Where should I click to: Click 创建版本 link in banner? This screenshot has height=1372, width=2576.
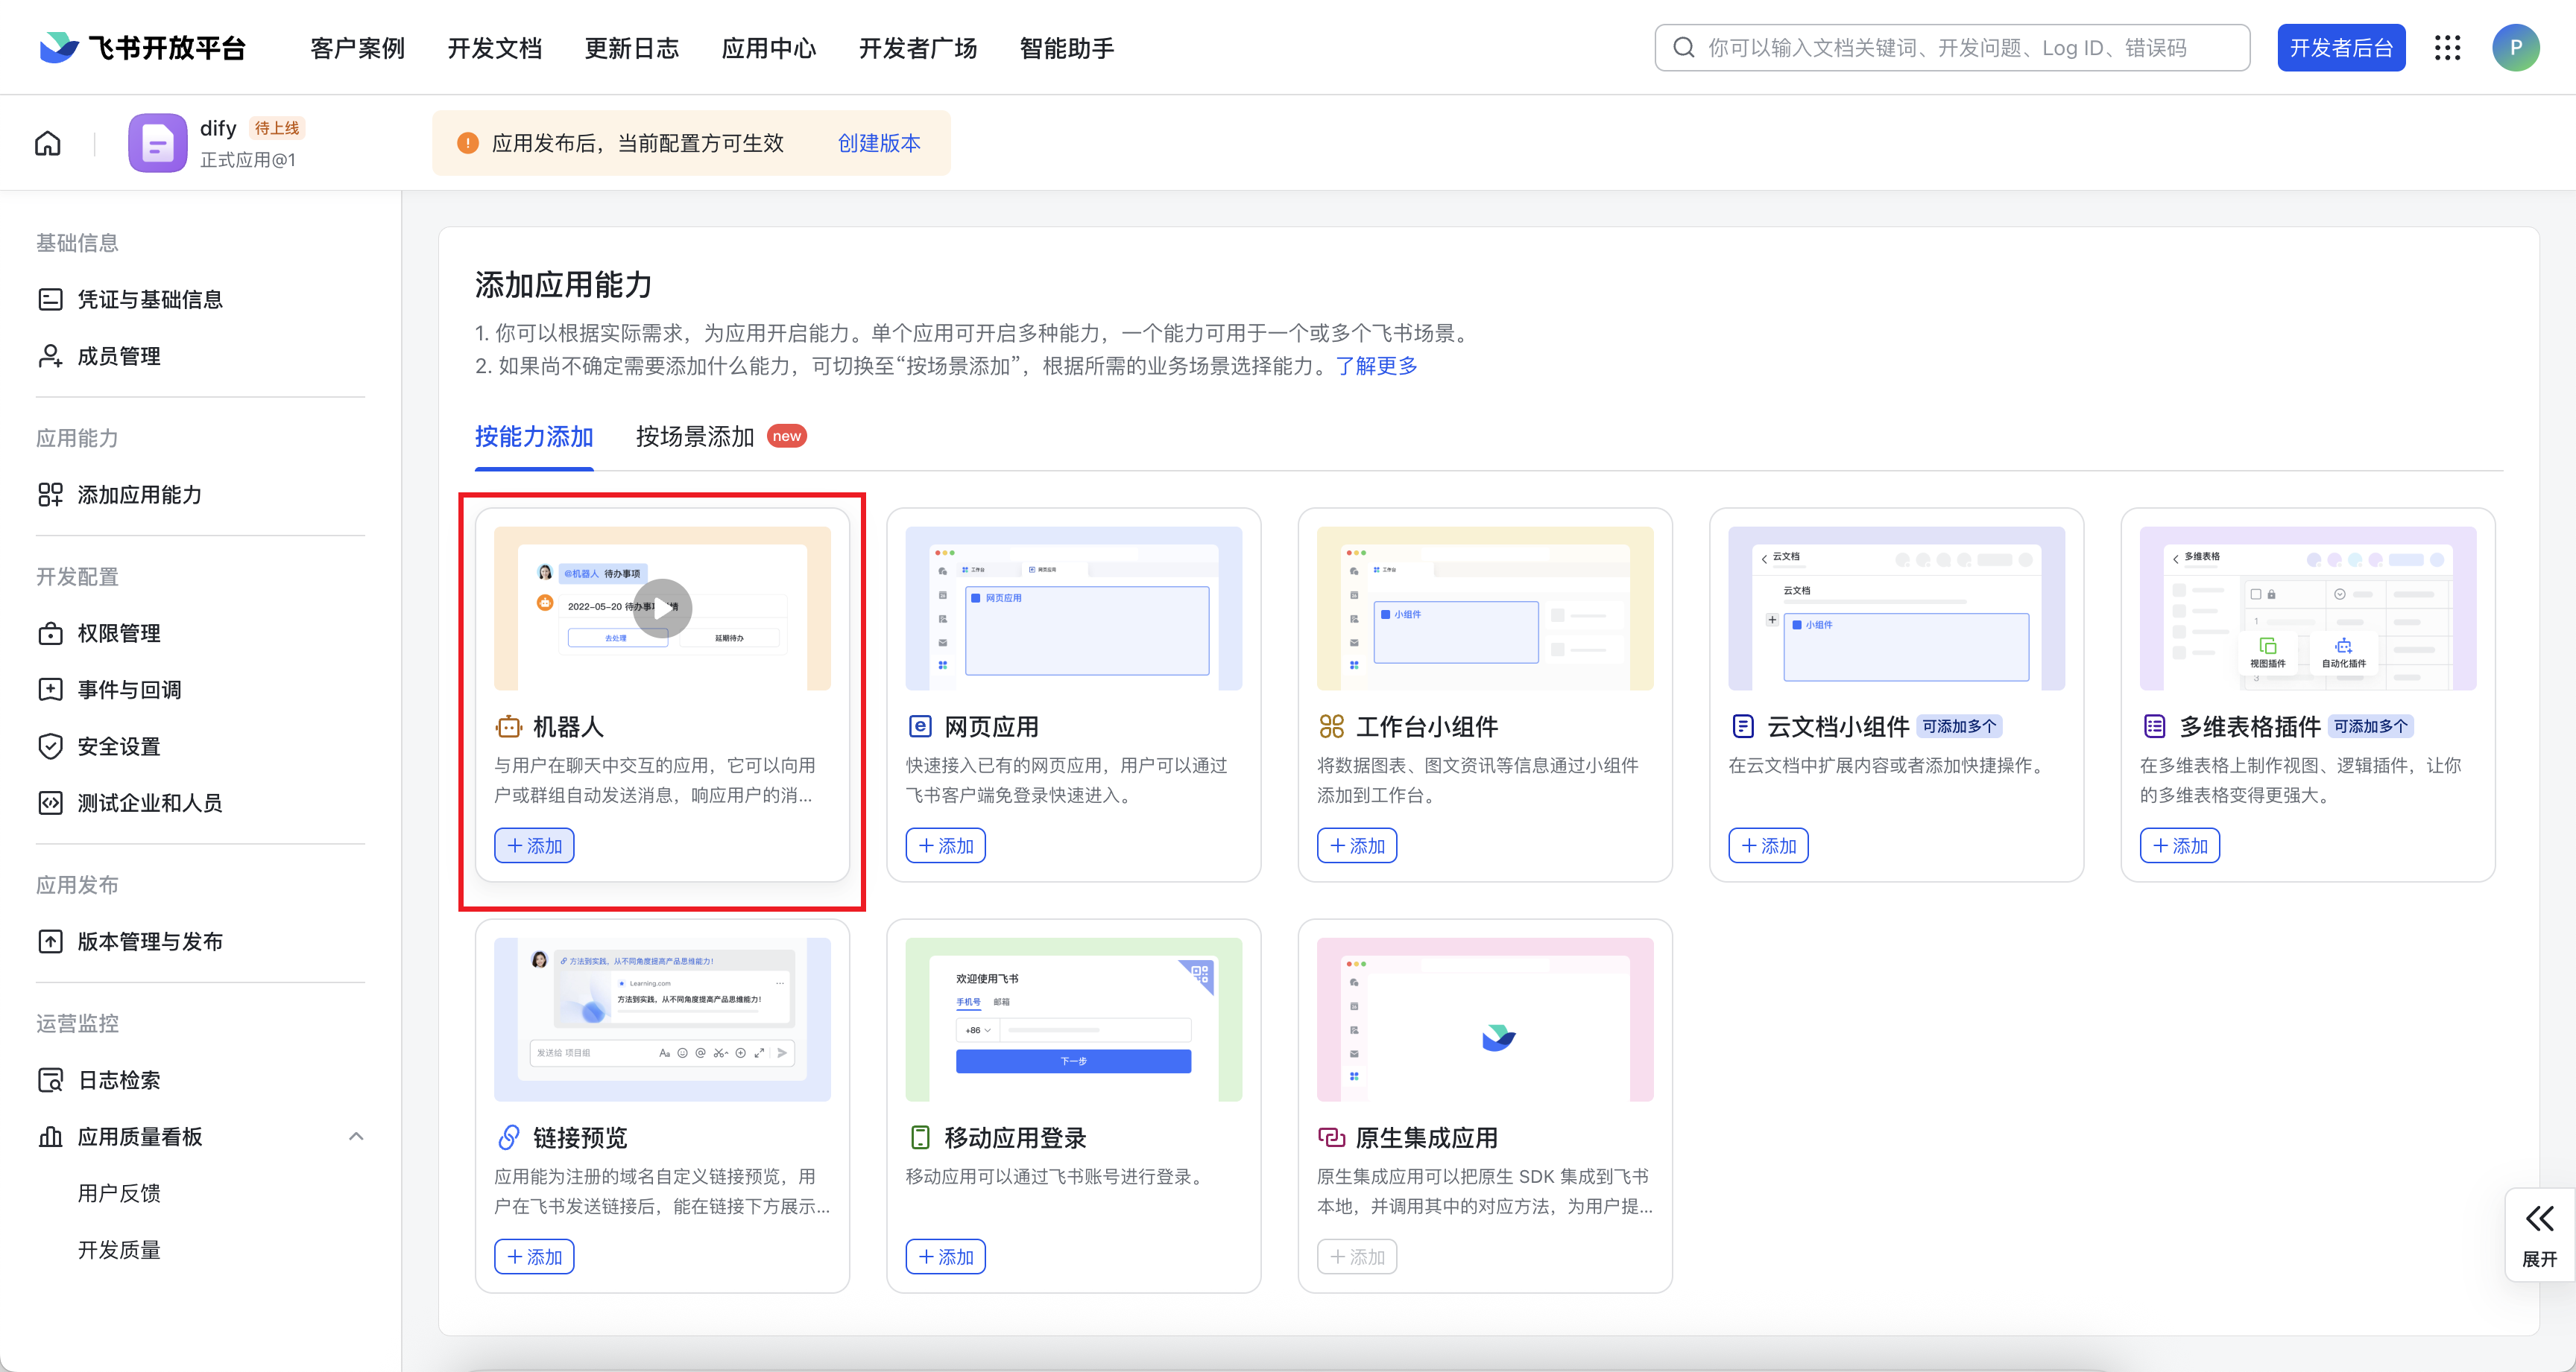click(x=879, y=143)
